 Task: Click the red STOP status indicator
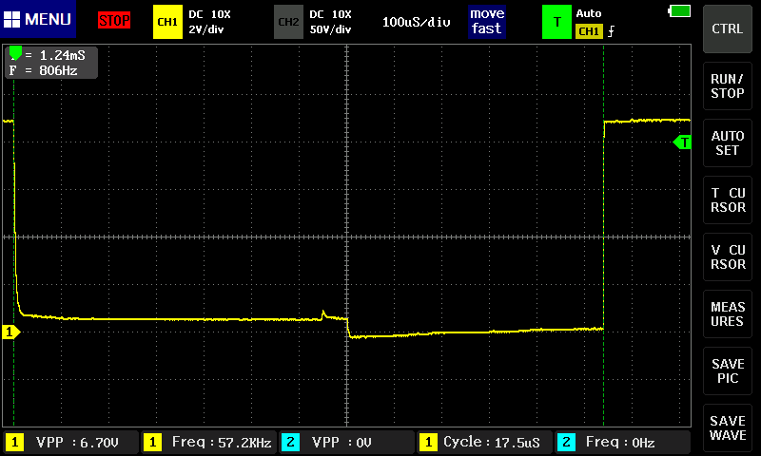point(114,20)
